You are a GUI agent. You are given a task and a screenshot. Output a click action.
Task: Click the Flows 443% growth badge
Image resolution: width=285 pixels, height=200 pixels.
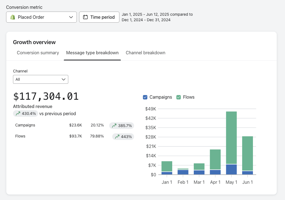(123, 137)
